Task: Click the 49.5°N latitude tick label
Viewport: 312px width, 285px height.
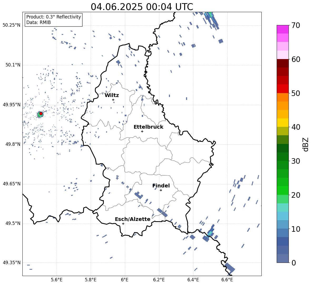Action: pos(13,223)
